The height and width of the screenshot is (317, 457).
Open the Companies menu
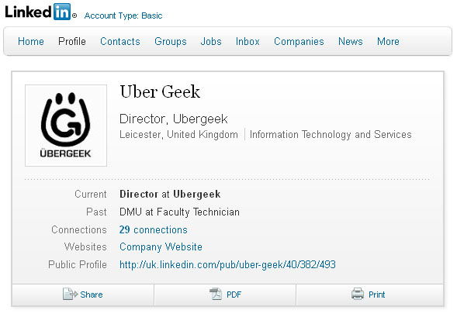299,41
